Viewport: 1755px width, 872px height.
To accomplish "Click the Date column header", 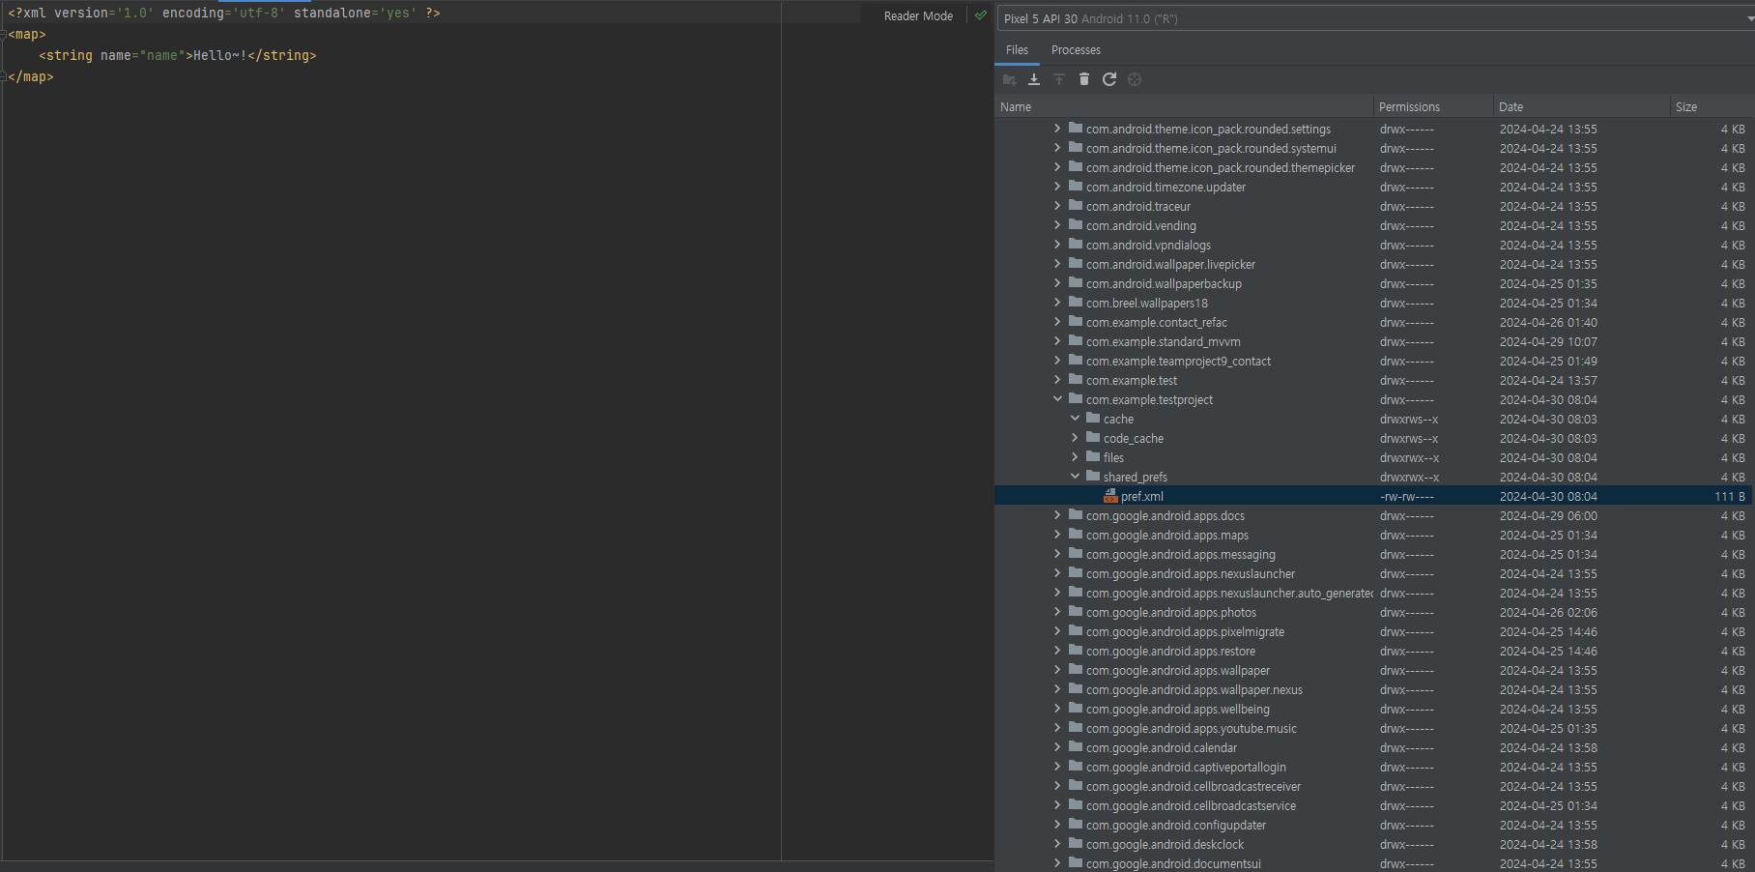I will pos(1582,107).
